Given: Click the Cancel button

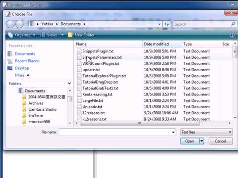Looking at the screenshot, I should click(x=221, y=141).
